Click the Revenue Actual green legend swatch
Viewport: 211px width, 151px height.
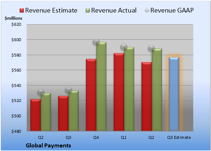click(88, 11)
